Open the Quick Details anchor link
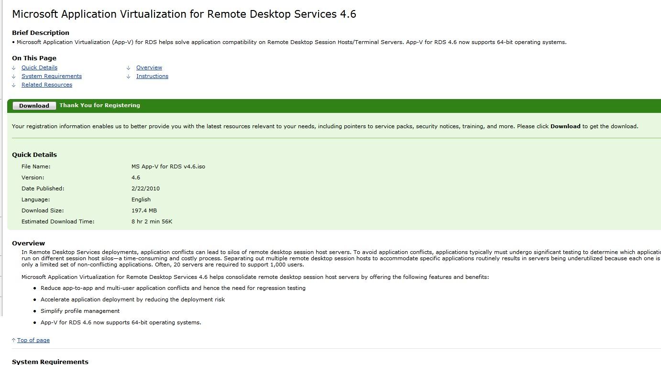 point(39,67)
